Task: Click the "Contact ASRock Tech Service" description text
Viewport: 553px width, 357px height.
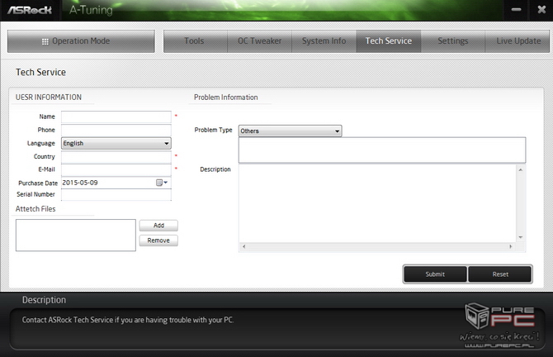Action: [128, 320]
